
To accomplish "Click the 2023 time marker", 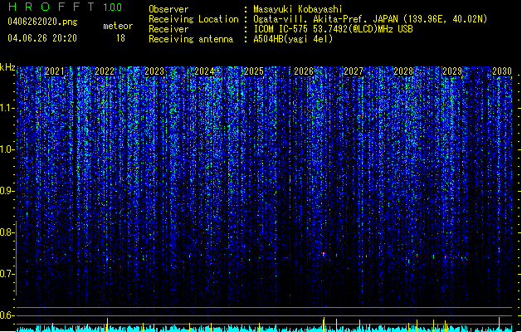I will (x=154, y=71).
